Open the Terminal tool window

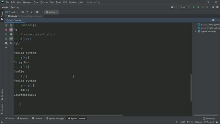pos(37,118)
